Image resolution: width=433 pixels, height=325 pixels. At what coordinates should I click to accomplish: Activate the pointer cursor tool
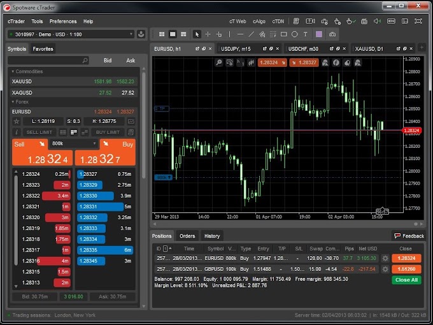pos(197,34)
